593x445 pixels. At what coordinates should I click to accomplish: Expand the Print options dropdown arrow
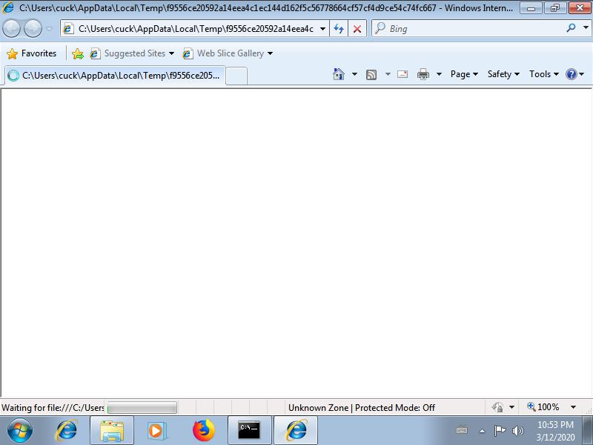tap(439, 74)
